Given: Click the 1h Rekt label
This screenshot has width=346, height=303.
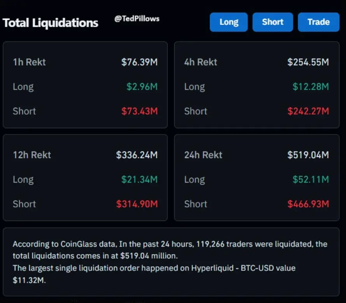Looking at the screenshot, I should tap(29, 62).
